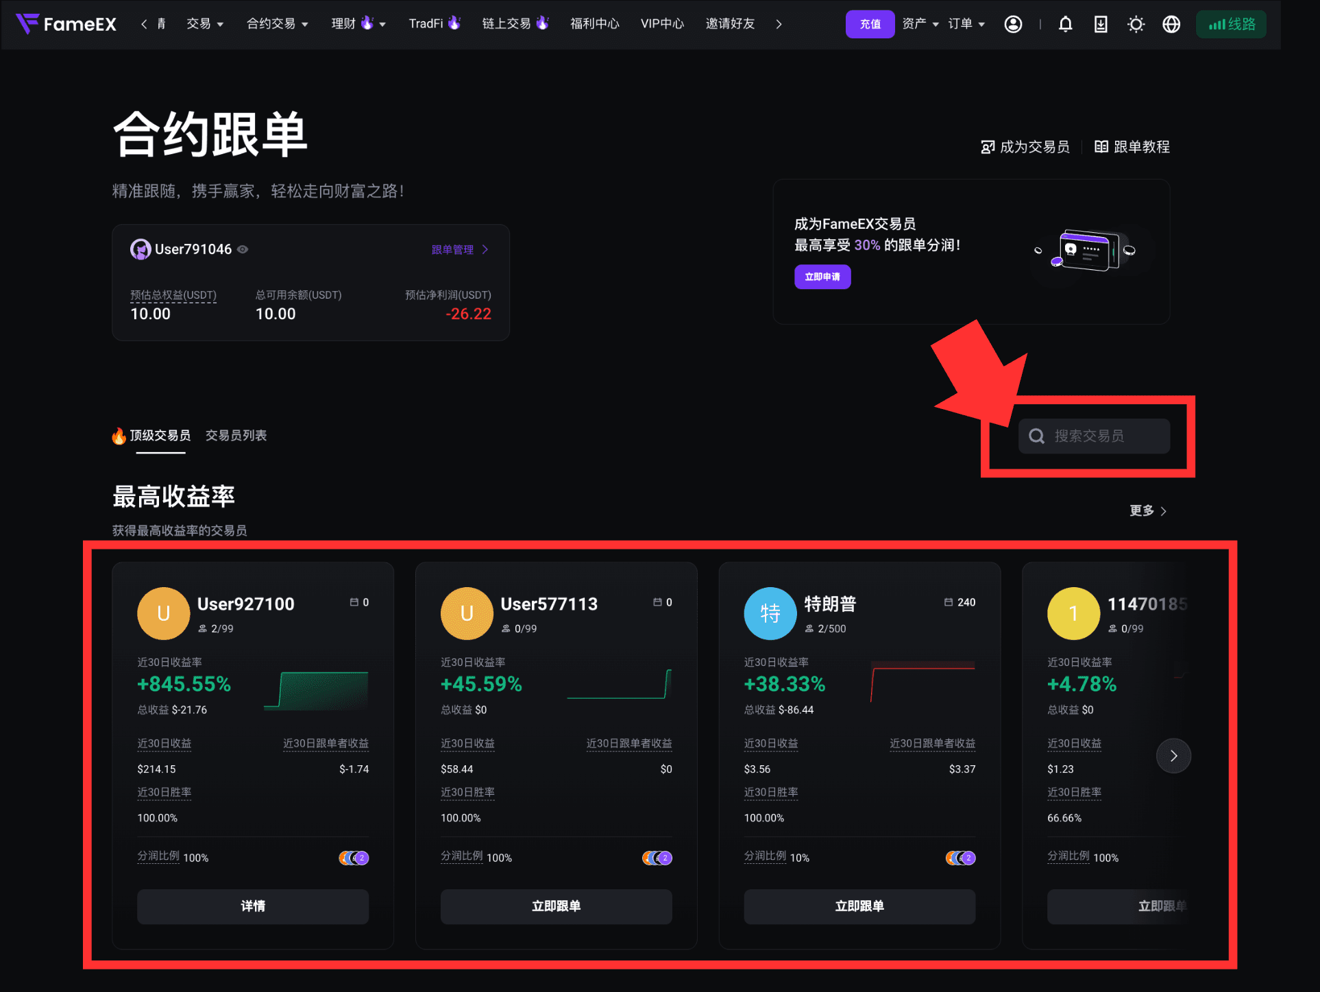Screen dimensions: 1320x992
Task: Open the notification bell
Action: pos(1065,24)
